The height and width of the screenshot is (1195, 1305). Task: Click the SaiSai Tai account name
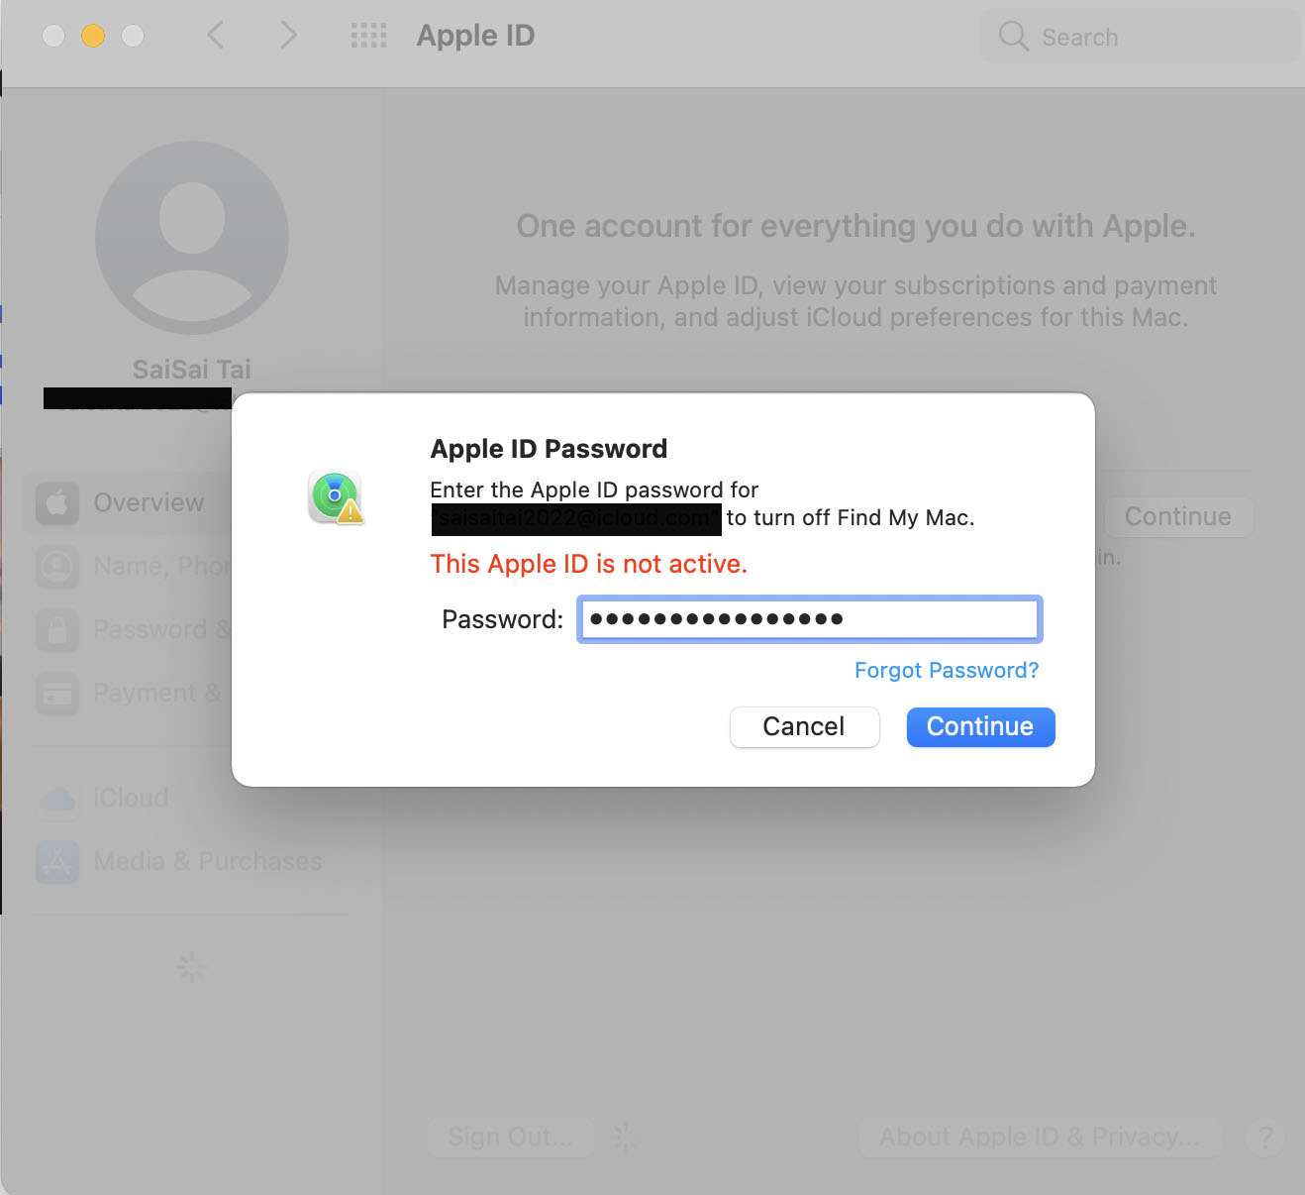coord(192,370)
